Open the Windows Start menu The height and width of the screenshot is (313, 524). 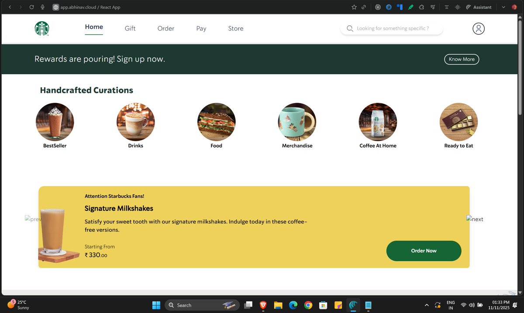tap(156, 305)
